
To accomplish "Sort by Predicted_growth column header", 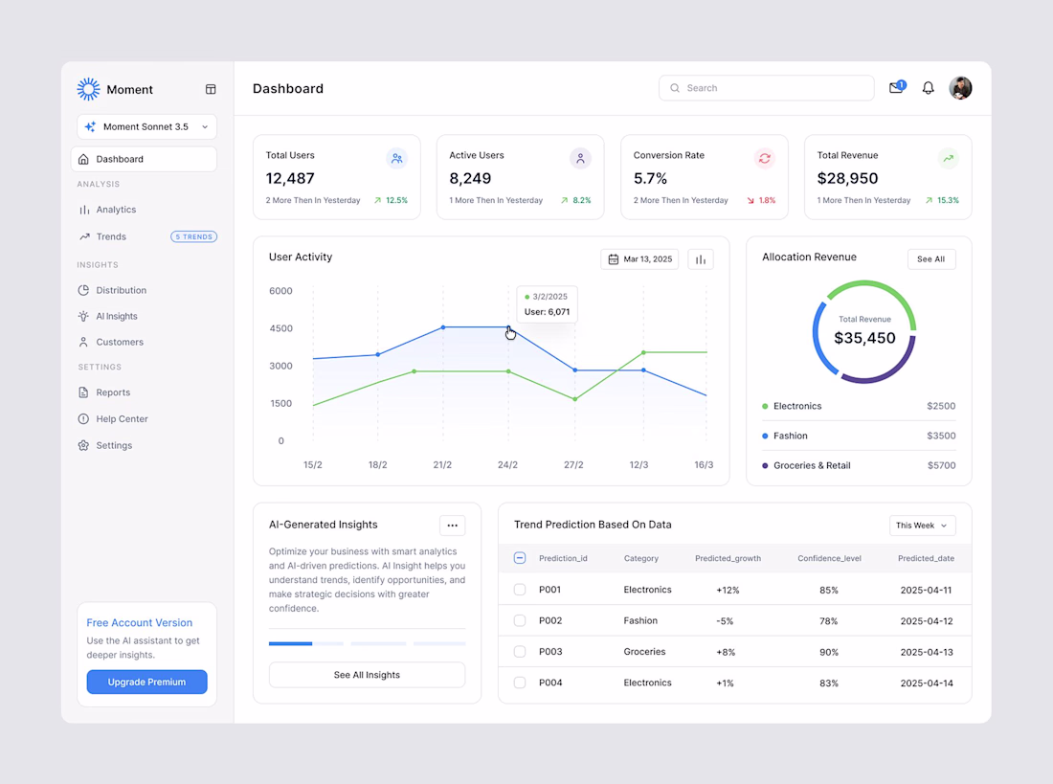I will click(728, 558).
